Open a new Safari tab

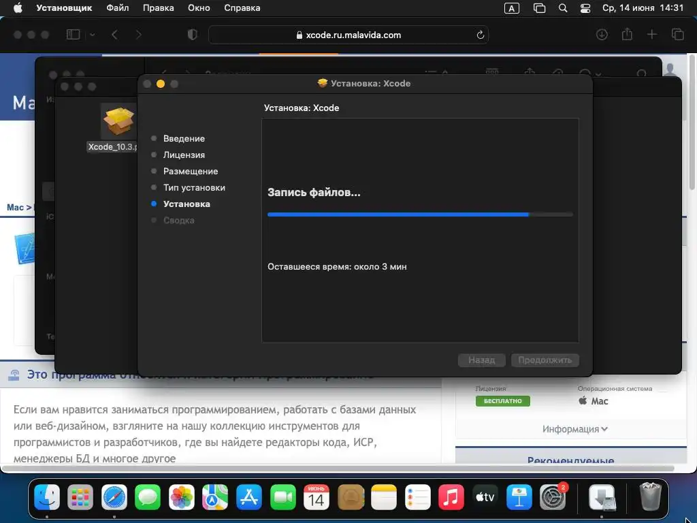pos(651,35)
